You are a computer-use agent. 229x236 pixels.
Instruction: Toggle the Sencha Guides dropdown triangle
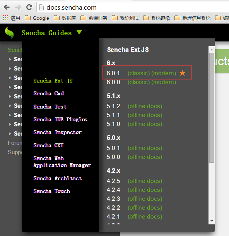pos(79,32)
